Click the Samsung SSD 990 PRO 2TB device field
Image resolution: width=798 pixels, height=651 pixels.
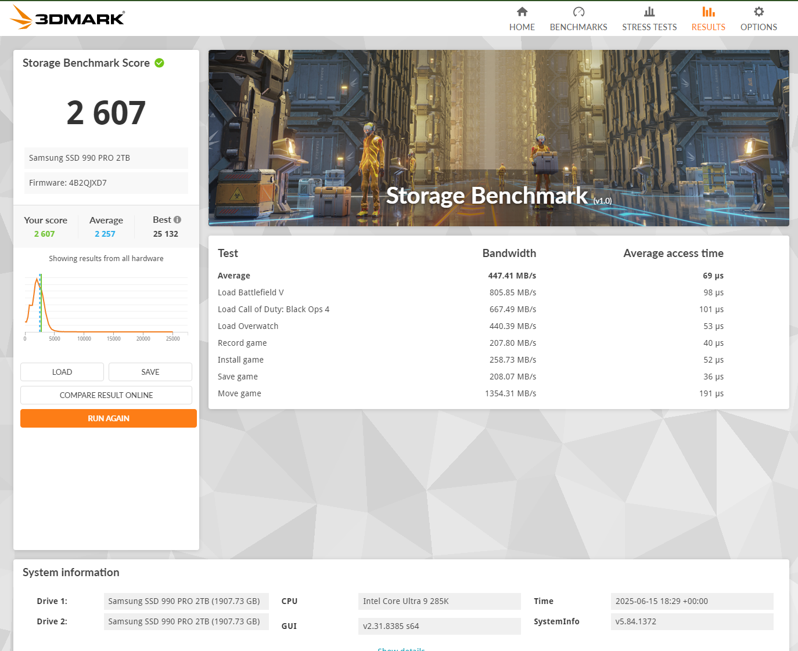[x=106, y=158]
